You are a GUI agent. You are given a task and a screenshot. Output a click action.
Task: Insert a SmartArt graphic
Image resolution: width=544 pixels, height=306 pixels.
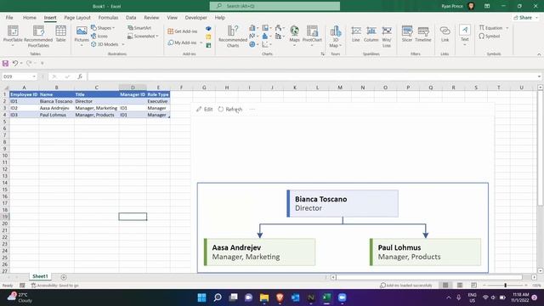point(139,28)
